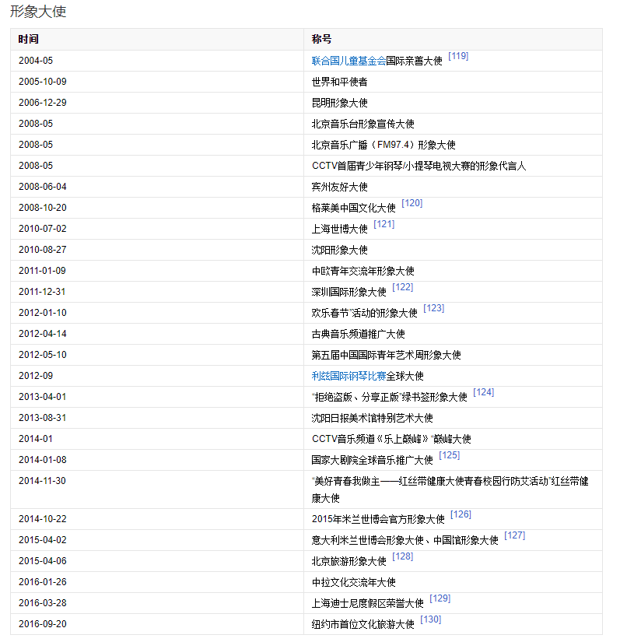Open citation [127] after 中国馆形象大使

(x=515, y=535)
